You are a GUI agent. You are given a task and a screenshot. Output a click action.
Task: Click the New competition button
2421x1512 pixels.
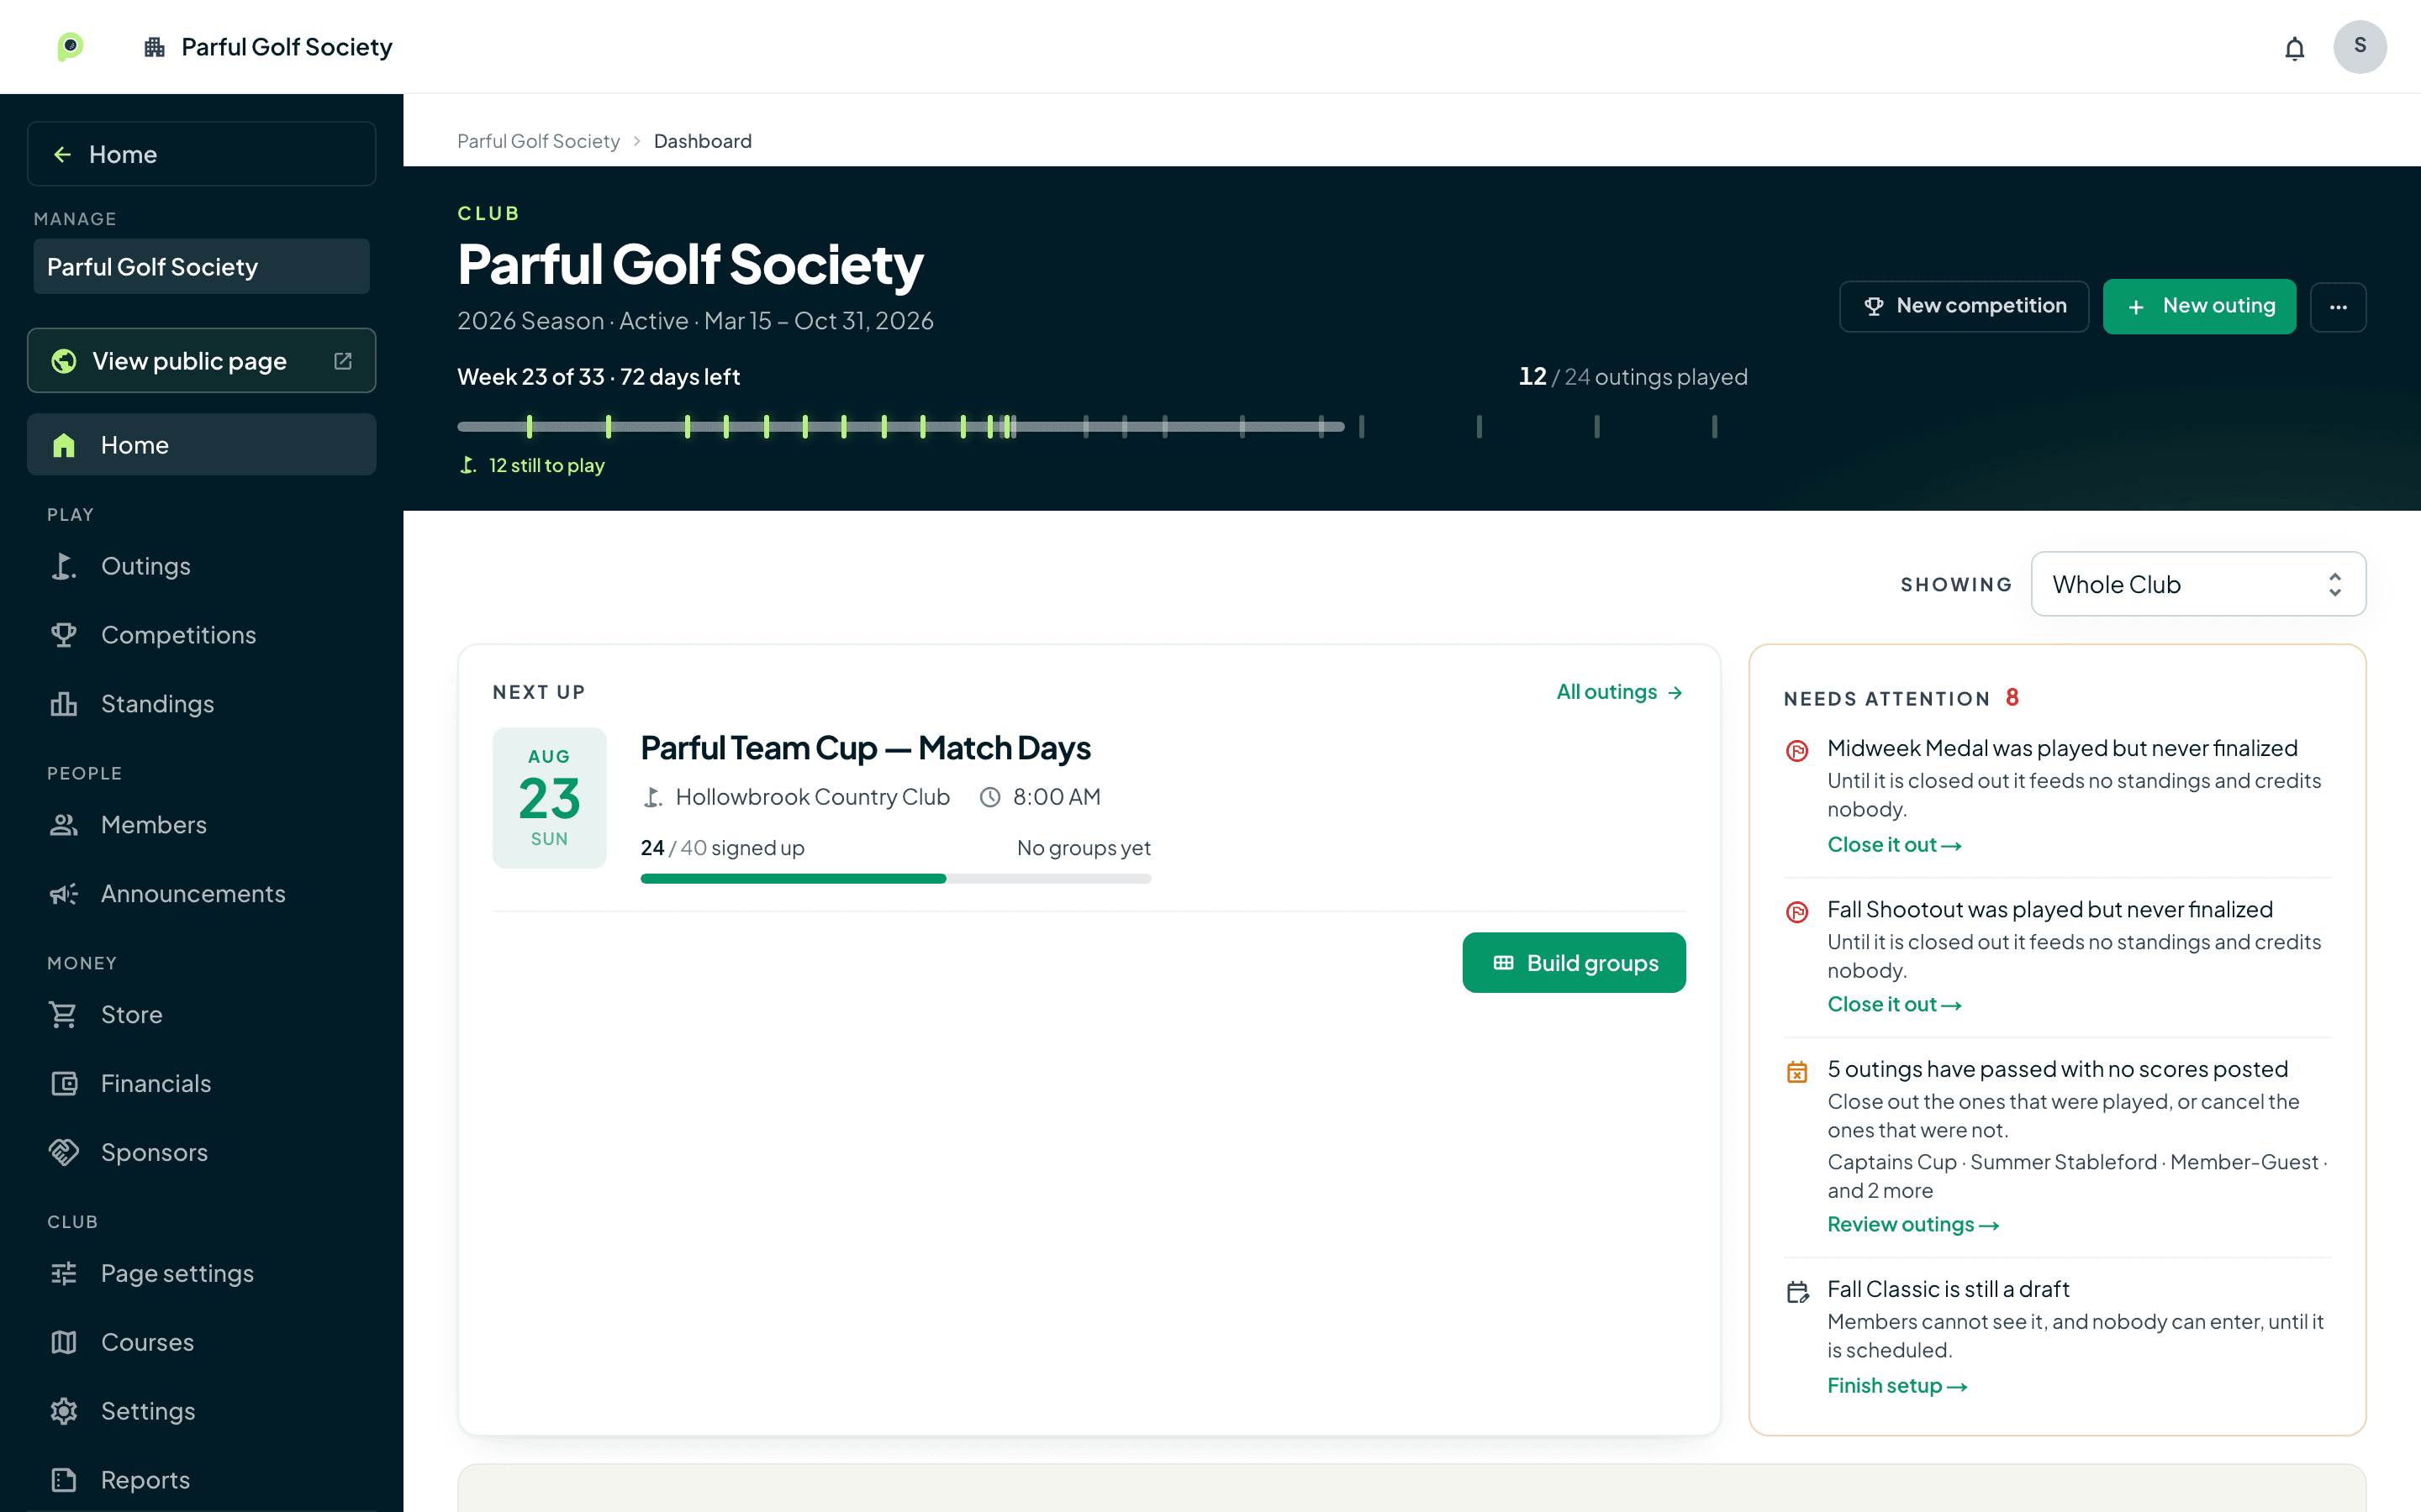[1964, 306]
